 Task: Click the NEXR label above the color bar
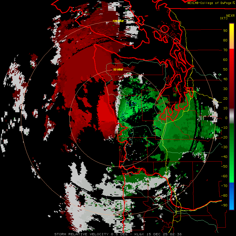230,16
